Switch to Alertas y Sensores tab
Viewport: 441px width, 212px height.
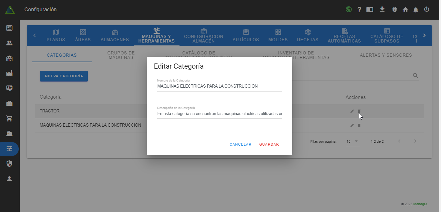pyautogui.click(x=386, y=55)
